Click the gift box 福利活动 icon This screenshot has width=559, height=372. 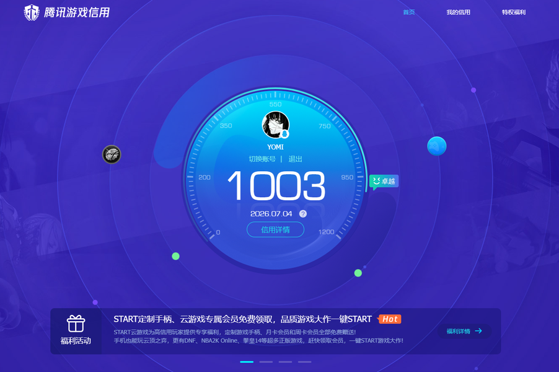pos(76,324)
